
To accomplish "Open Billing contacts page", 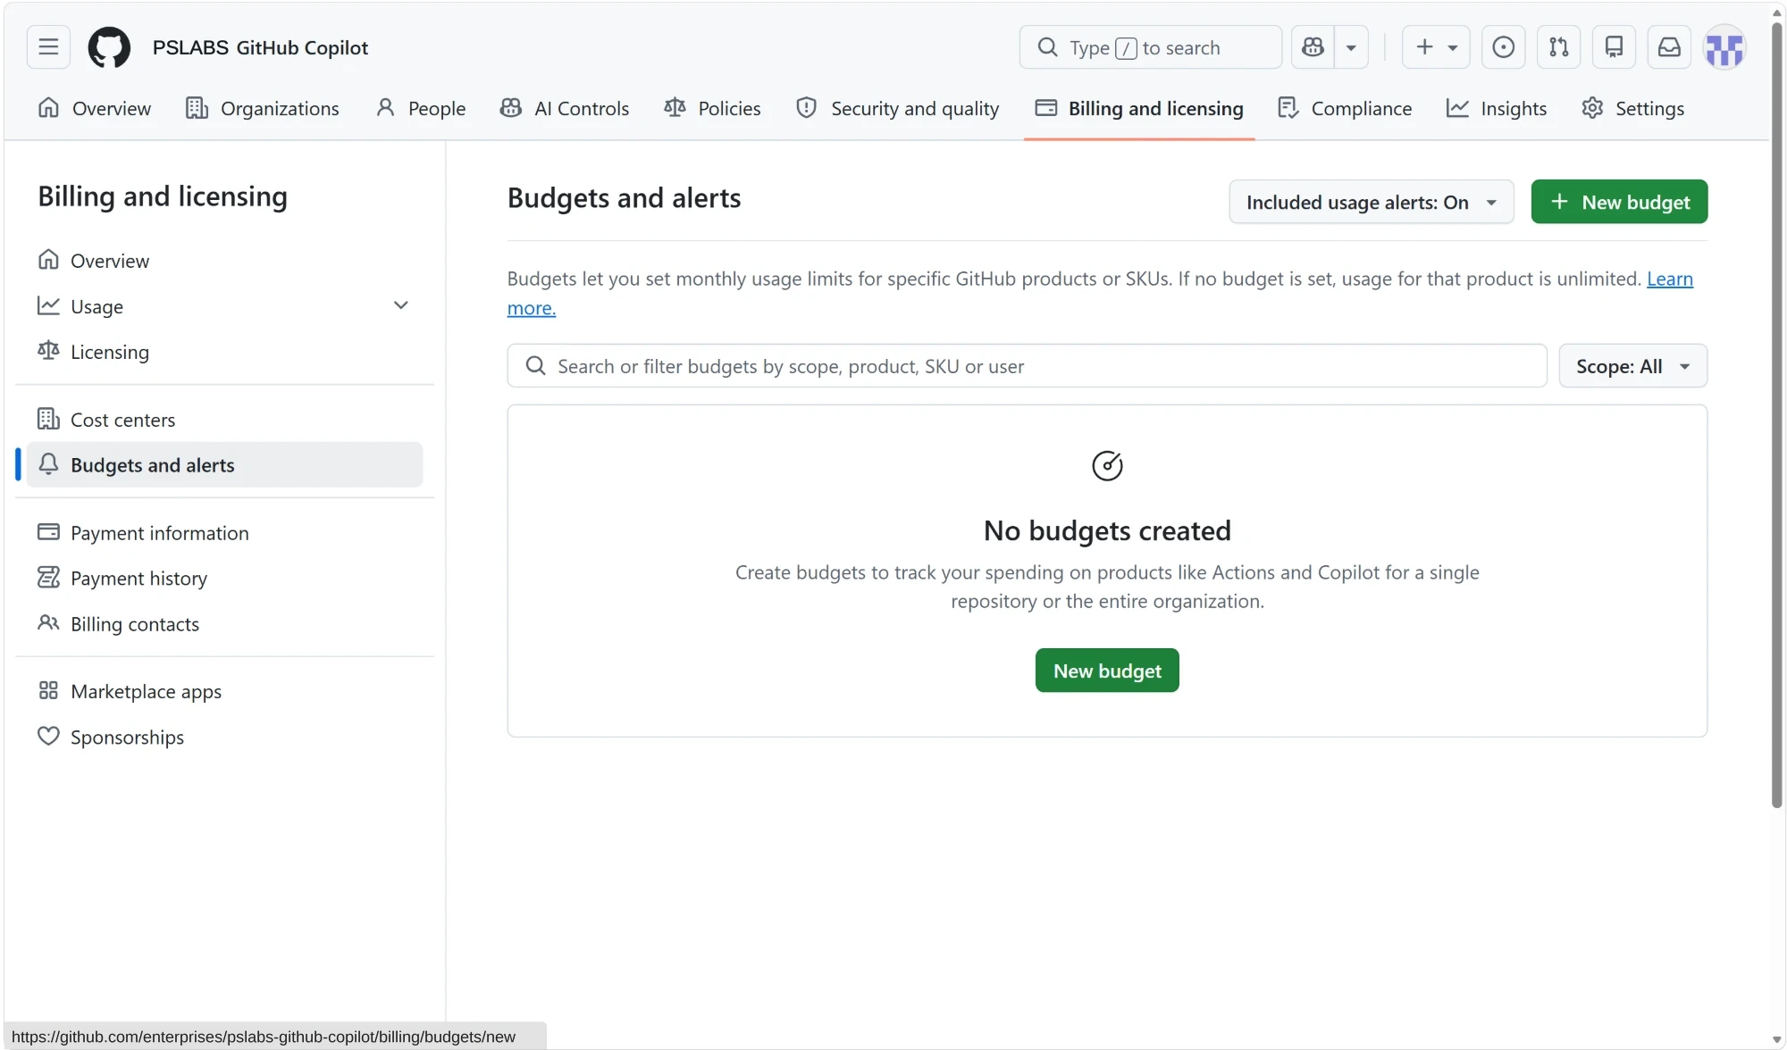I will click(x=224, y=624).
